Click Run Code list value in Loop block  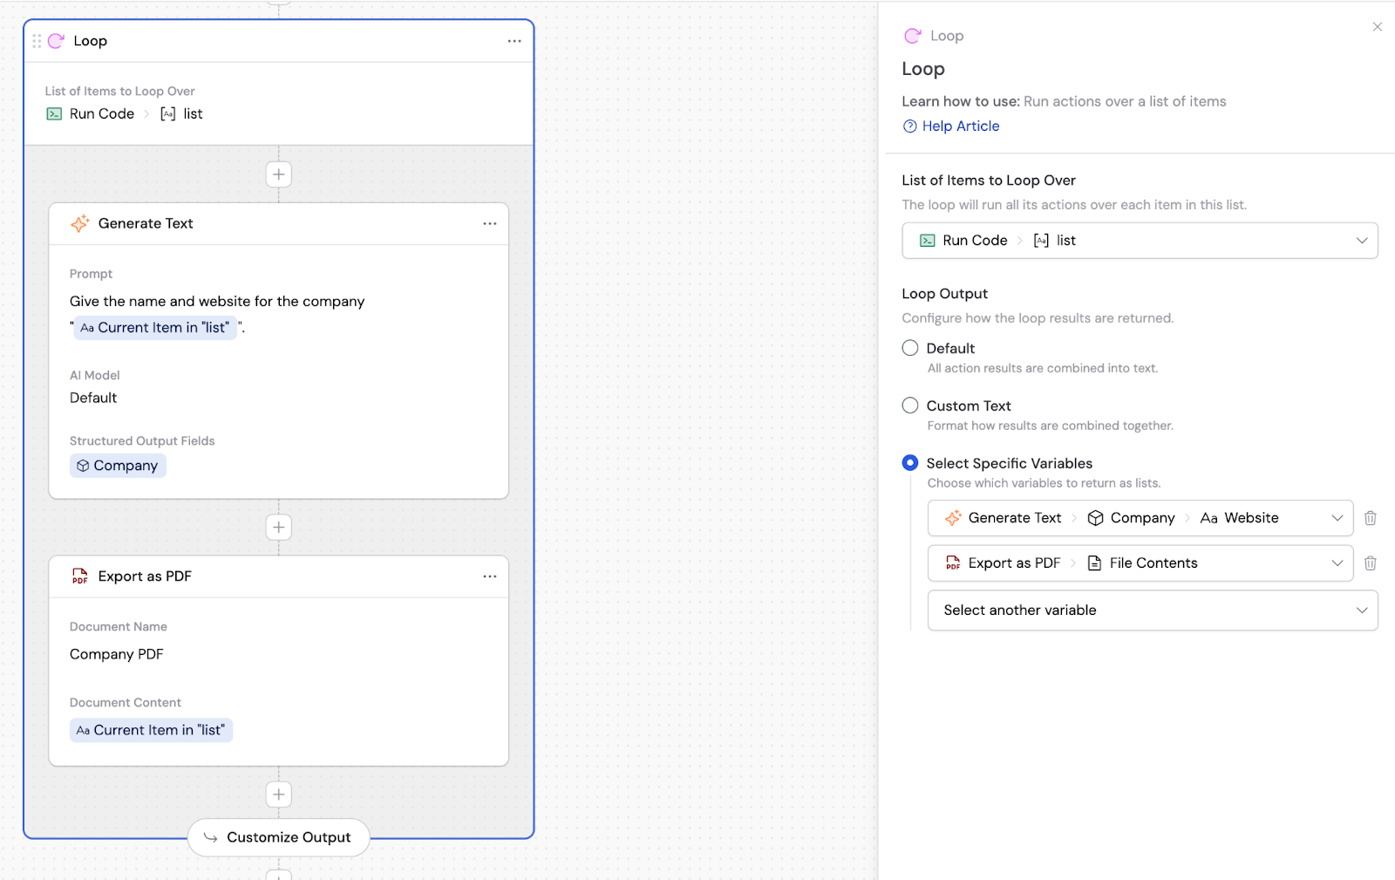click(x=125, y=114)
